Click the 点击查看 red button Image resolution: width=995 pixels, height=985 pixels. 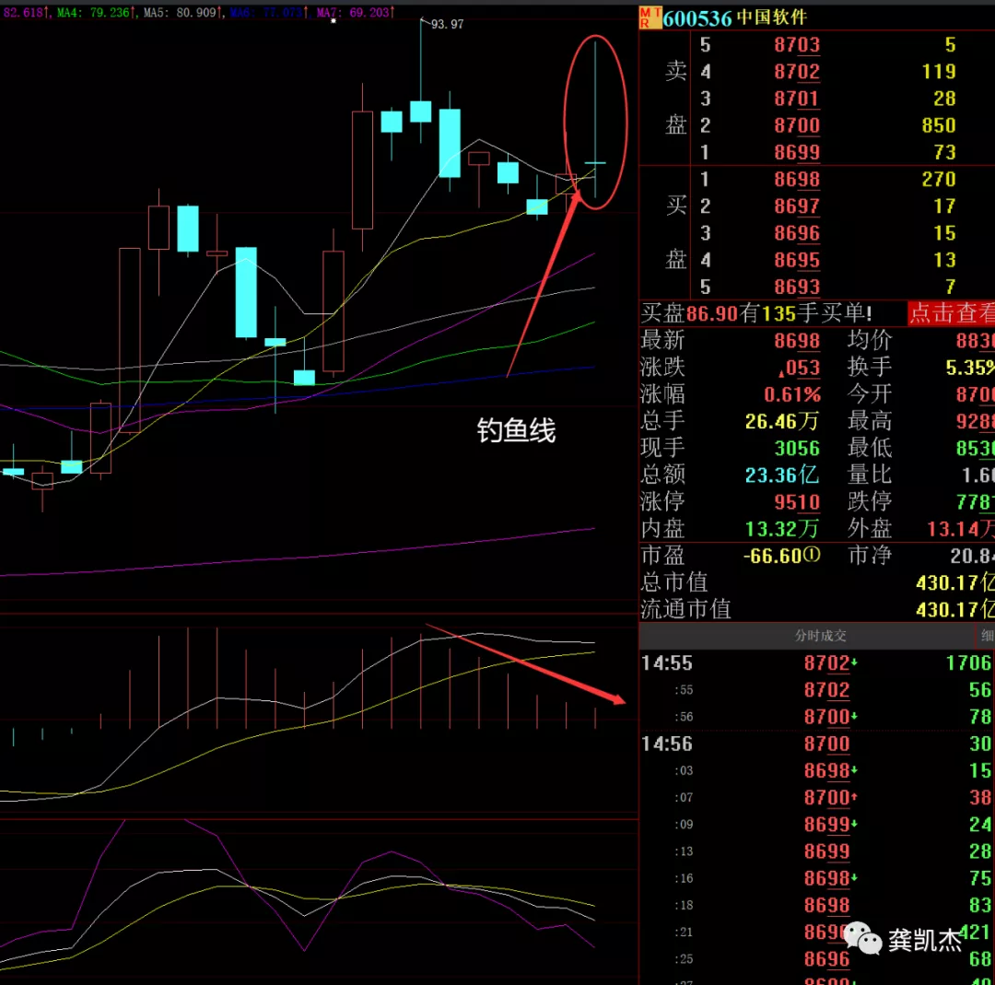click(x=951, y=313)
